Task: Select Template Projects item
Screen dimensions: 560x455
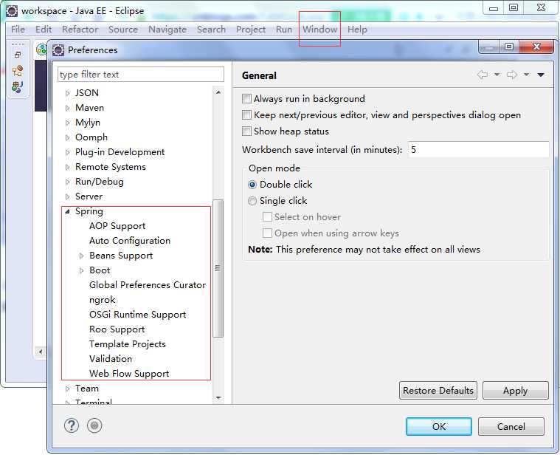Action: [128, 344]
